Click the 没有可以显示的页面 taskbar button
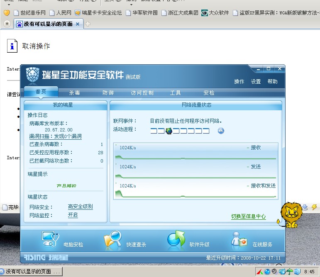320x277 pixels. 31,272
